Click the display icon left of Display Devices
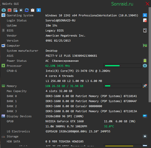 point(3,116)
